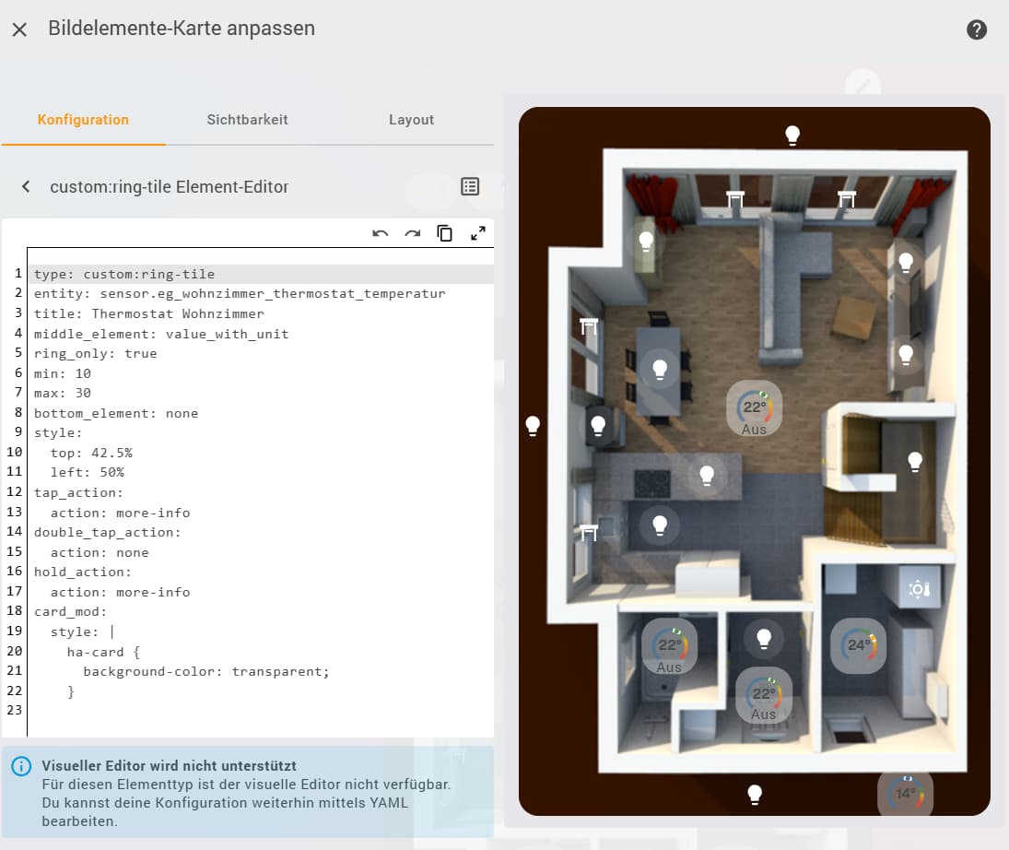Viewport: 1009px width, 850px height.
Task: Go back from ring-tile Element-Editor
Action: point(27,187)
